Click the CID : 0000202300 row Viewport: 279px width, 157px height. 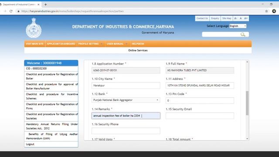51,68
